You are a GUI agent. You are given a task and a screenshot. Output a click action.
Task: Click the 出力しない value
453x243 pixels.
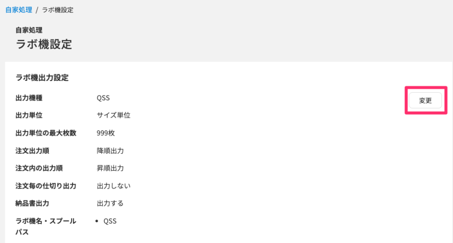point(114,186)
